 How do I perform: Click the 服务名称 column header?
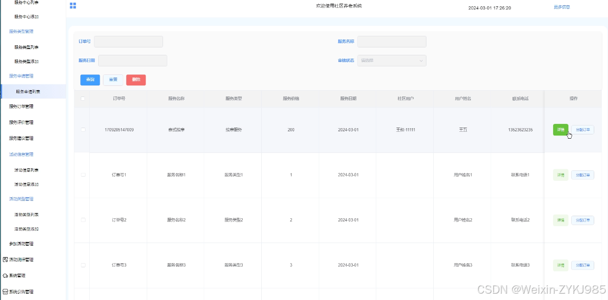(x=176, y=99)
